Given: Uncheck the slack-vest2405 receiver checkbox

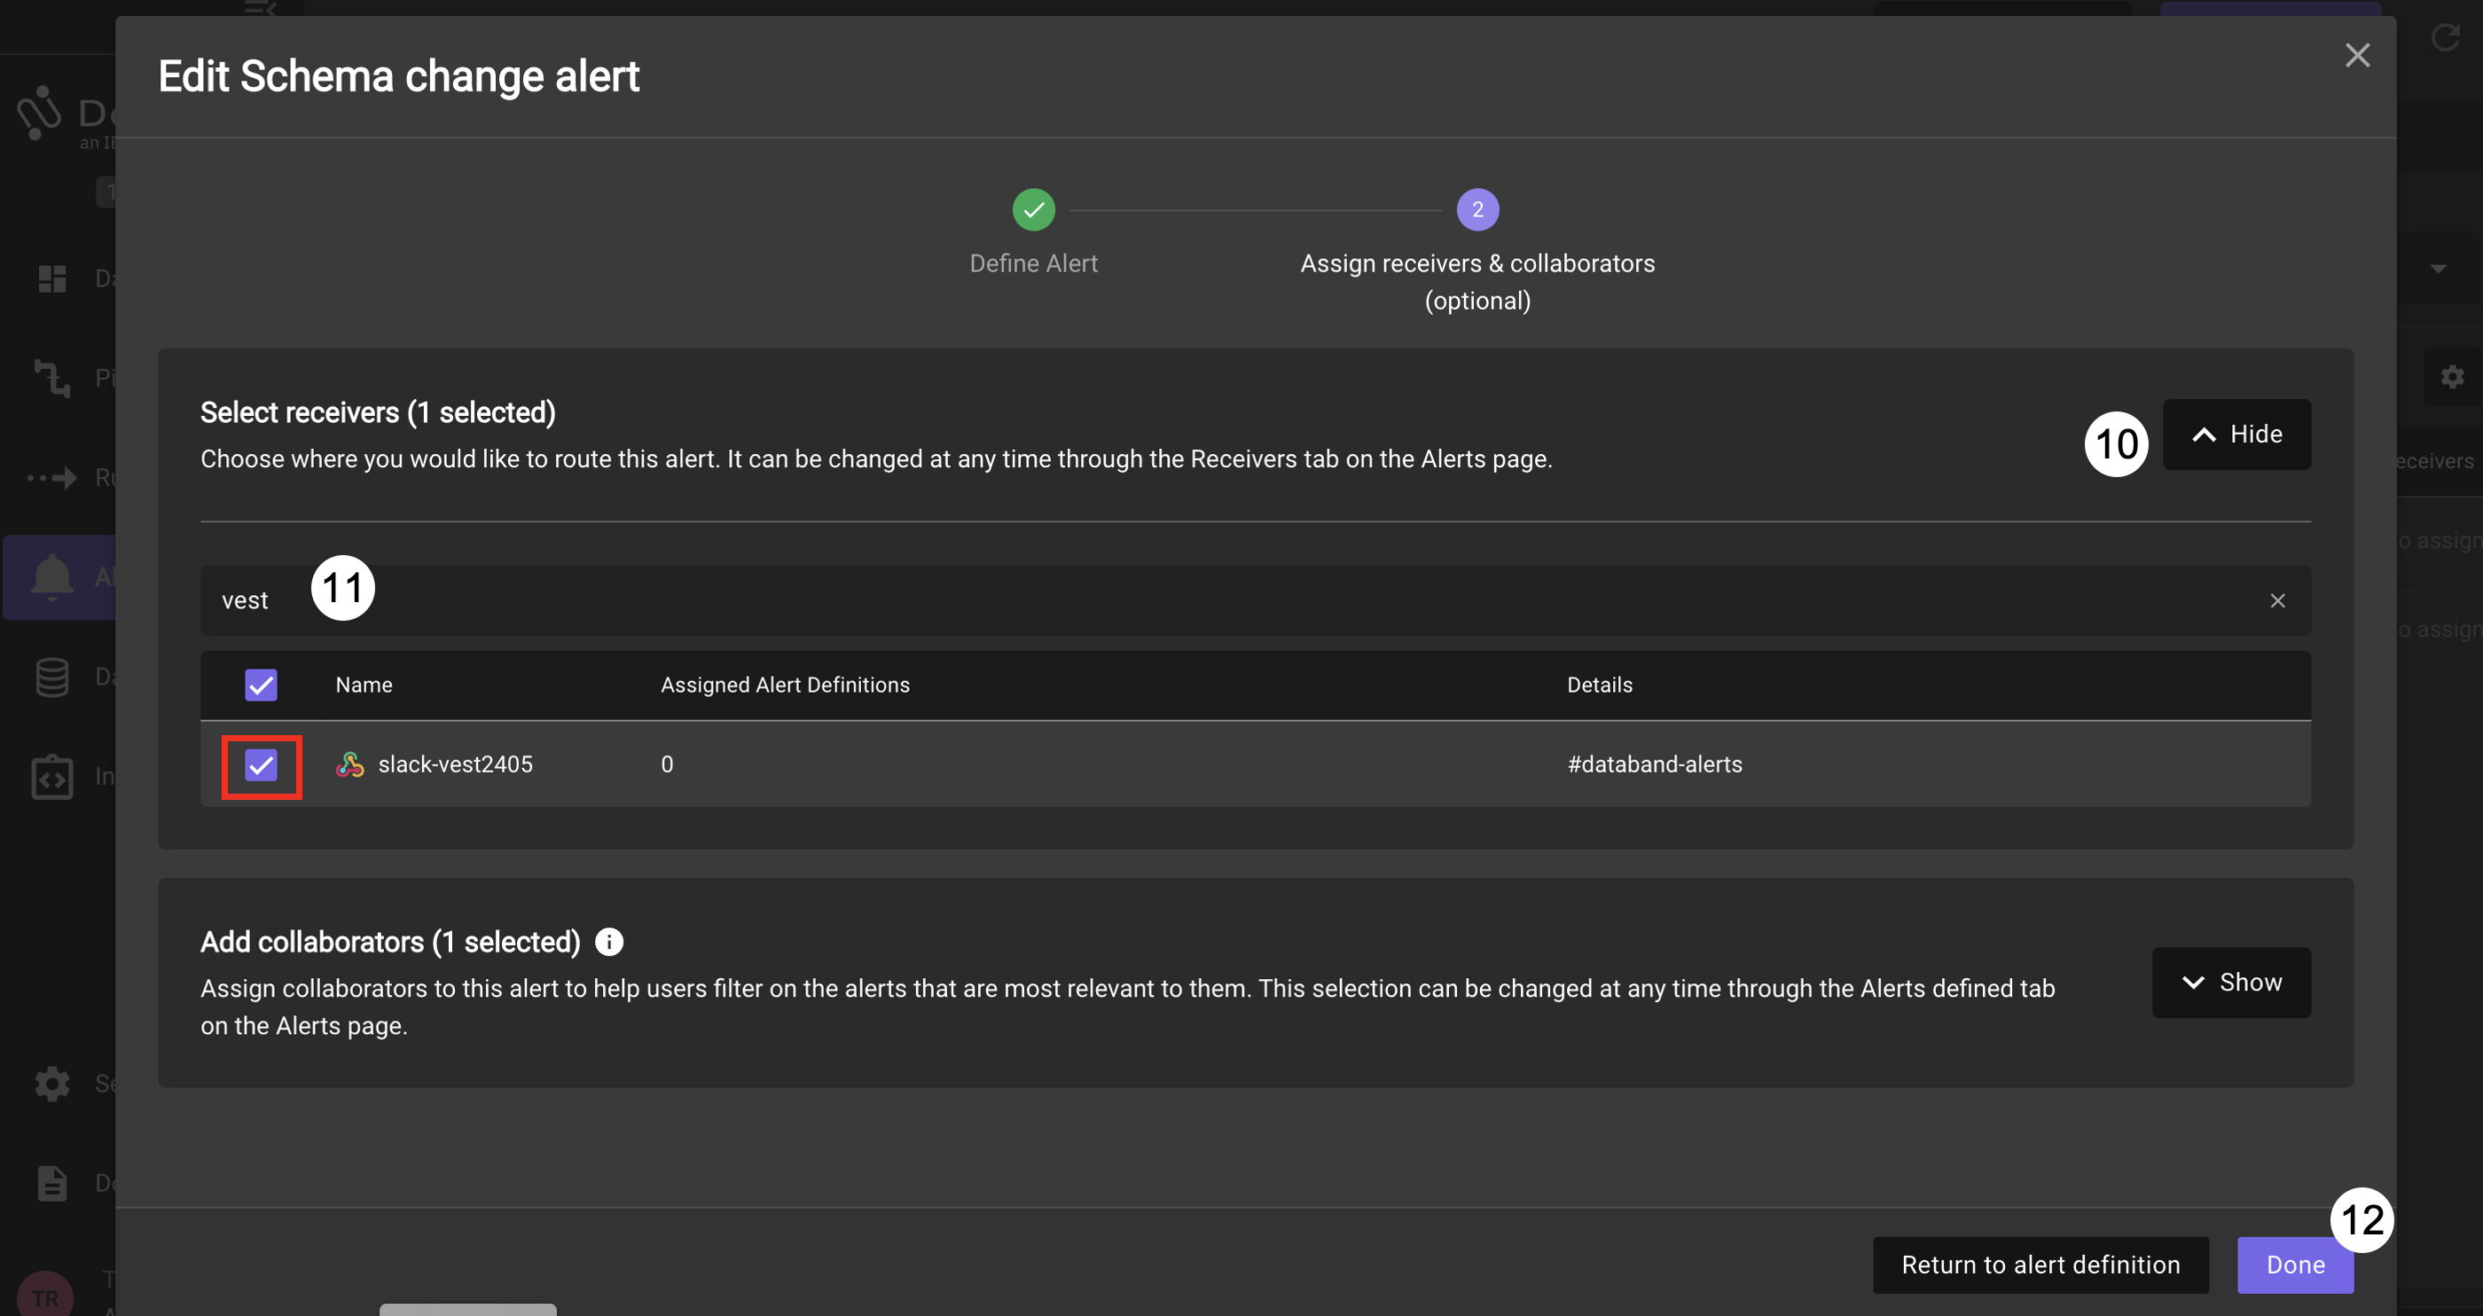Looking at the screenshot, I should (x=262, y=765).
